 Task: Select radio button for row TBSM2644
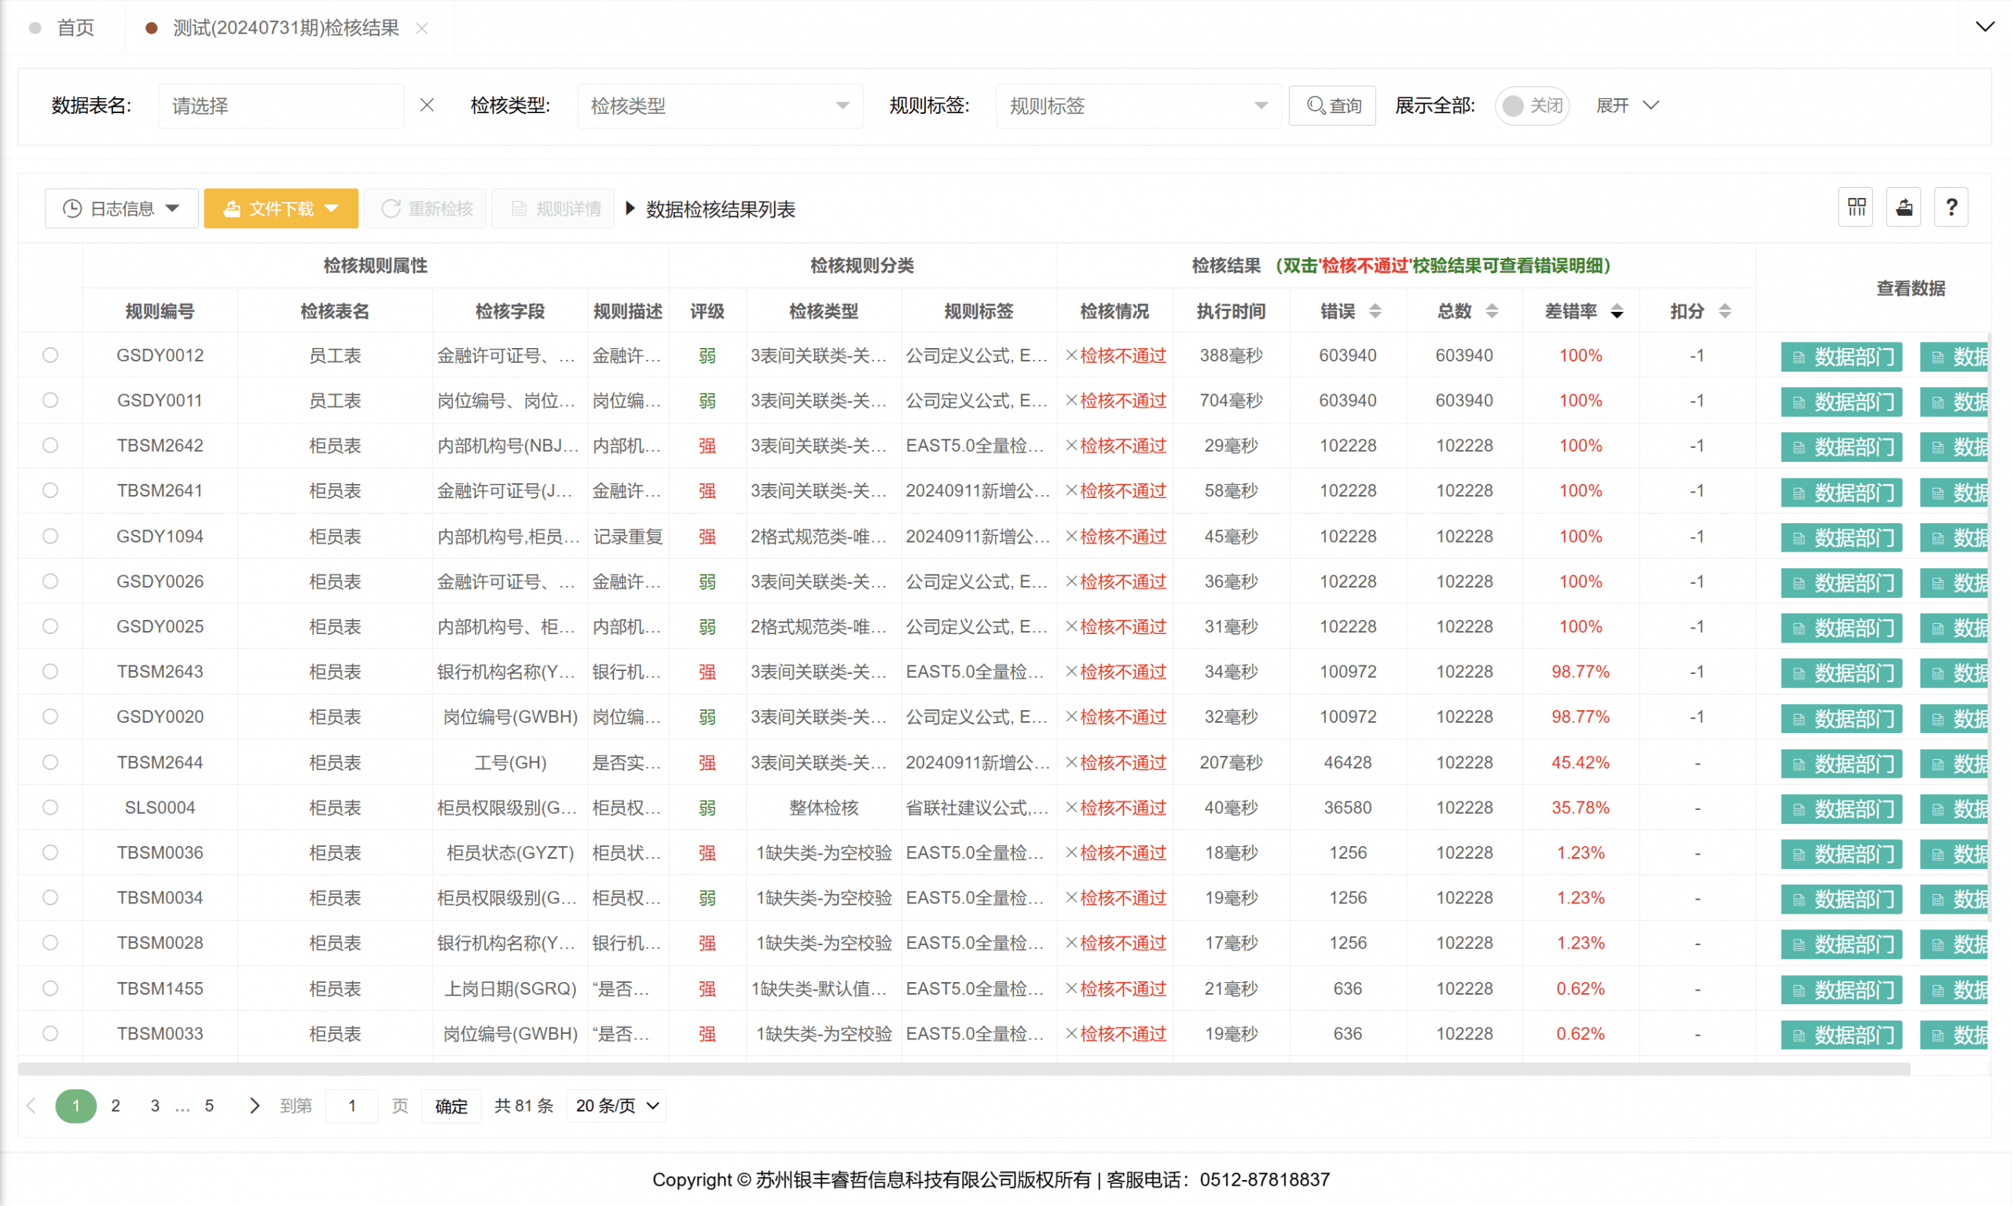[x=50, y=762]
